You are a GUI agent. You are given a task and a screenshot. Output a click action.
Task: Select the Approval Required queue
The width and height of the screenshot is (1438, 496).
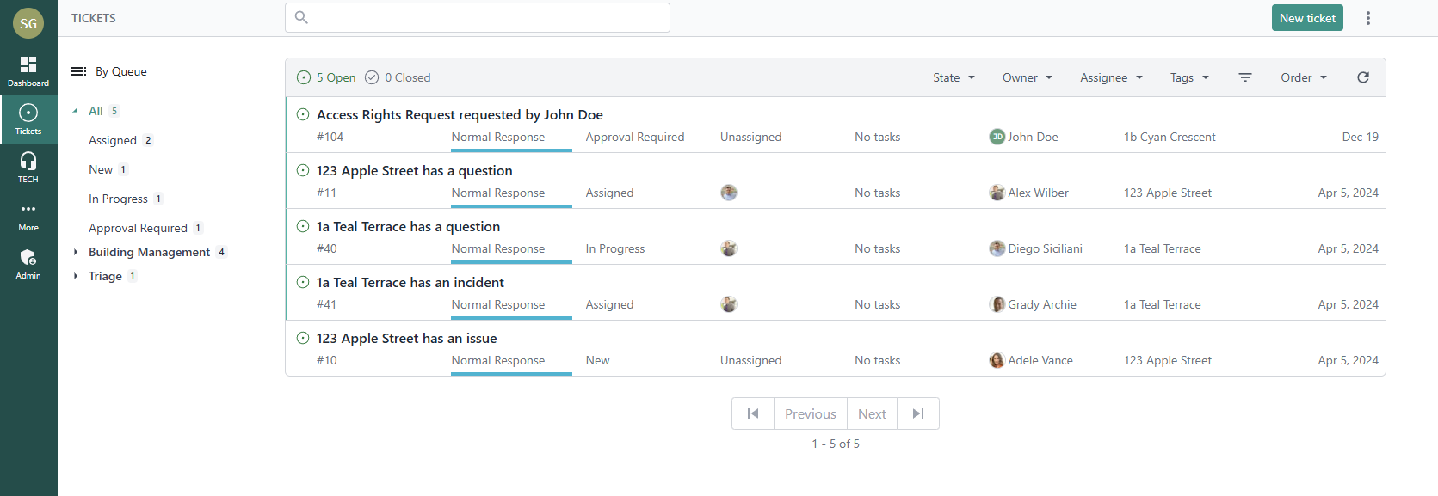[x=138, y=228]
